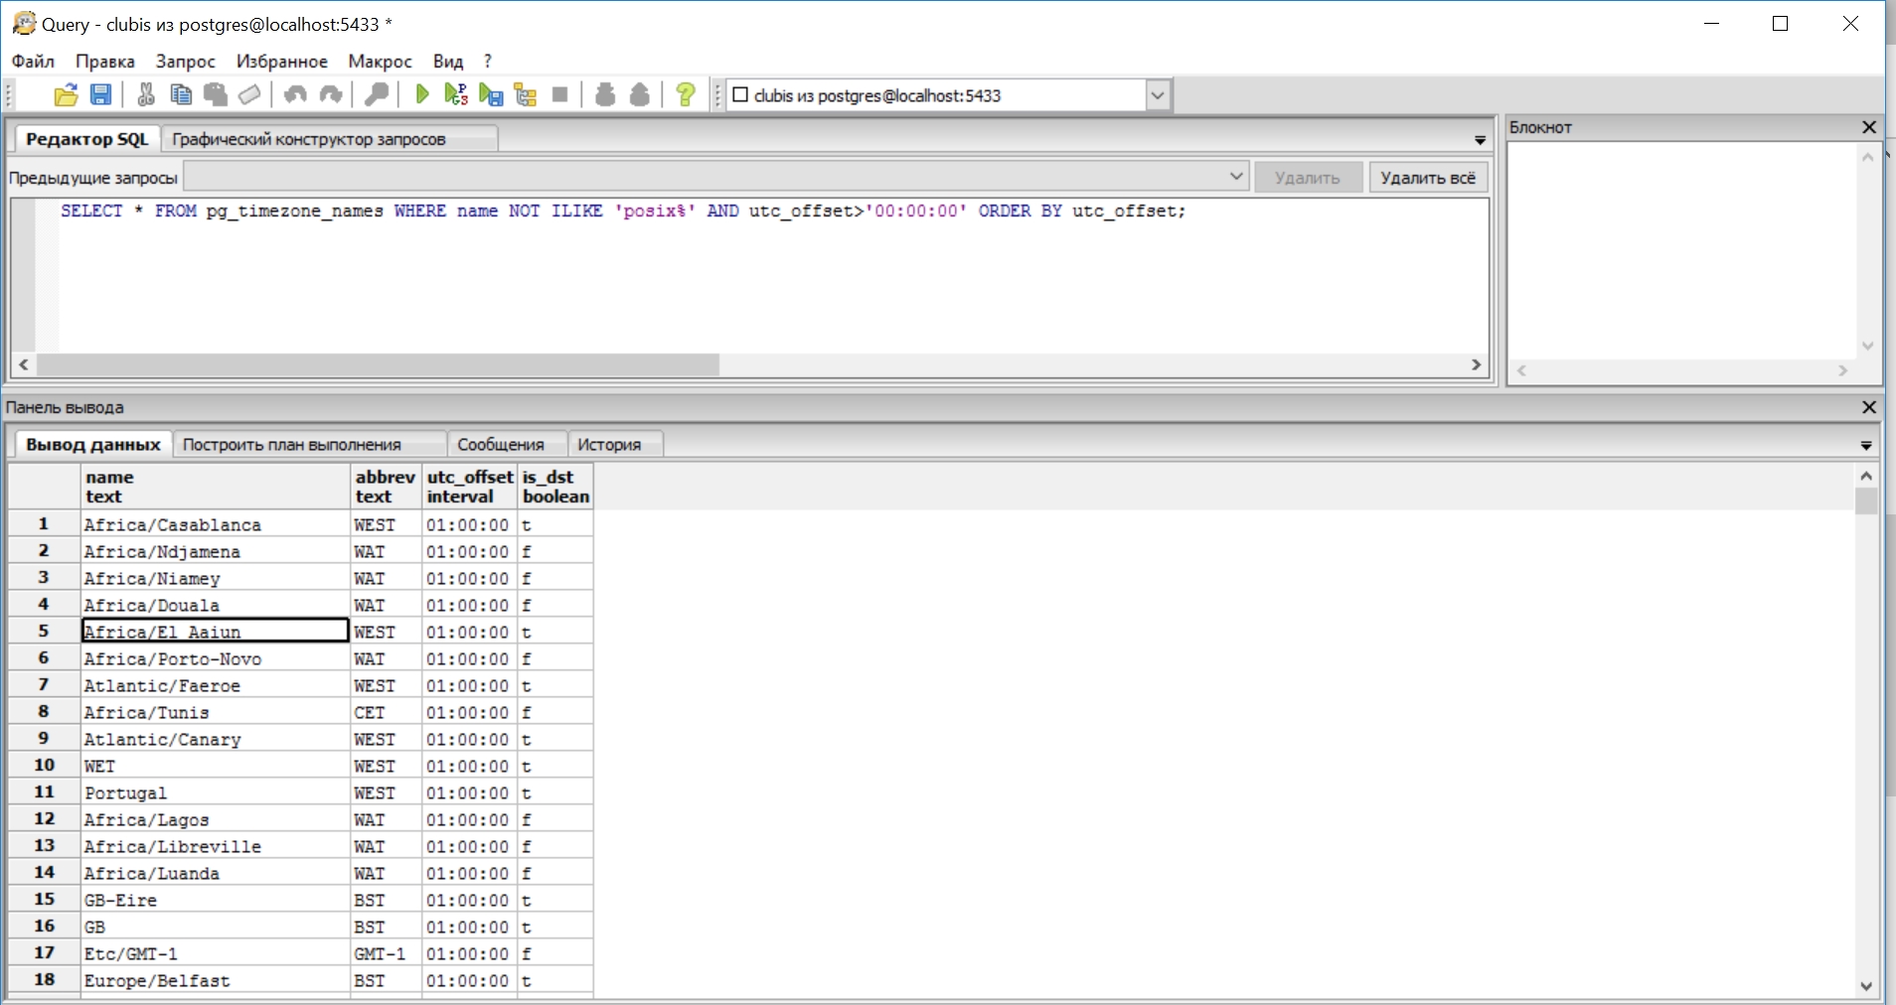Expand the Предыдущие запросы dropdown
The height and width of the screenshot is (1005, 1896).
click(x=1236, y=177)
